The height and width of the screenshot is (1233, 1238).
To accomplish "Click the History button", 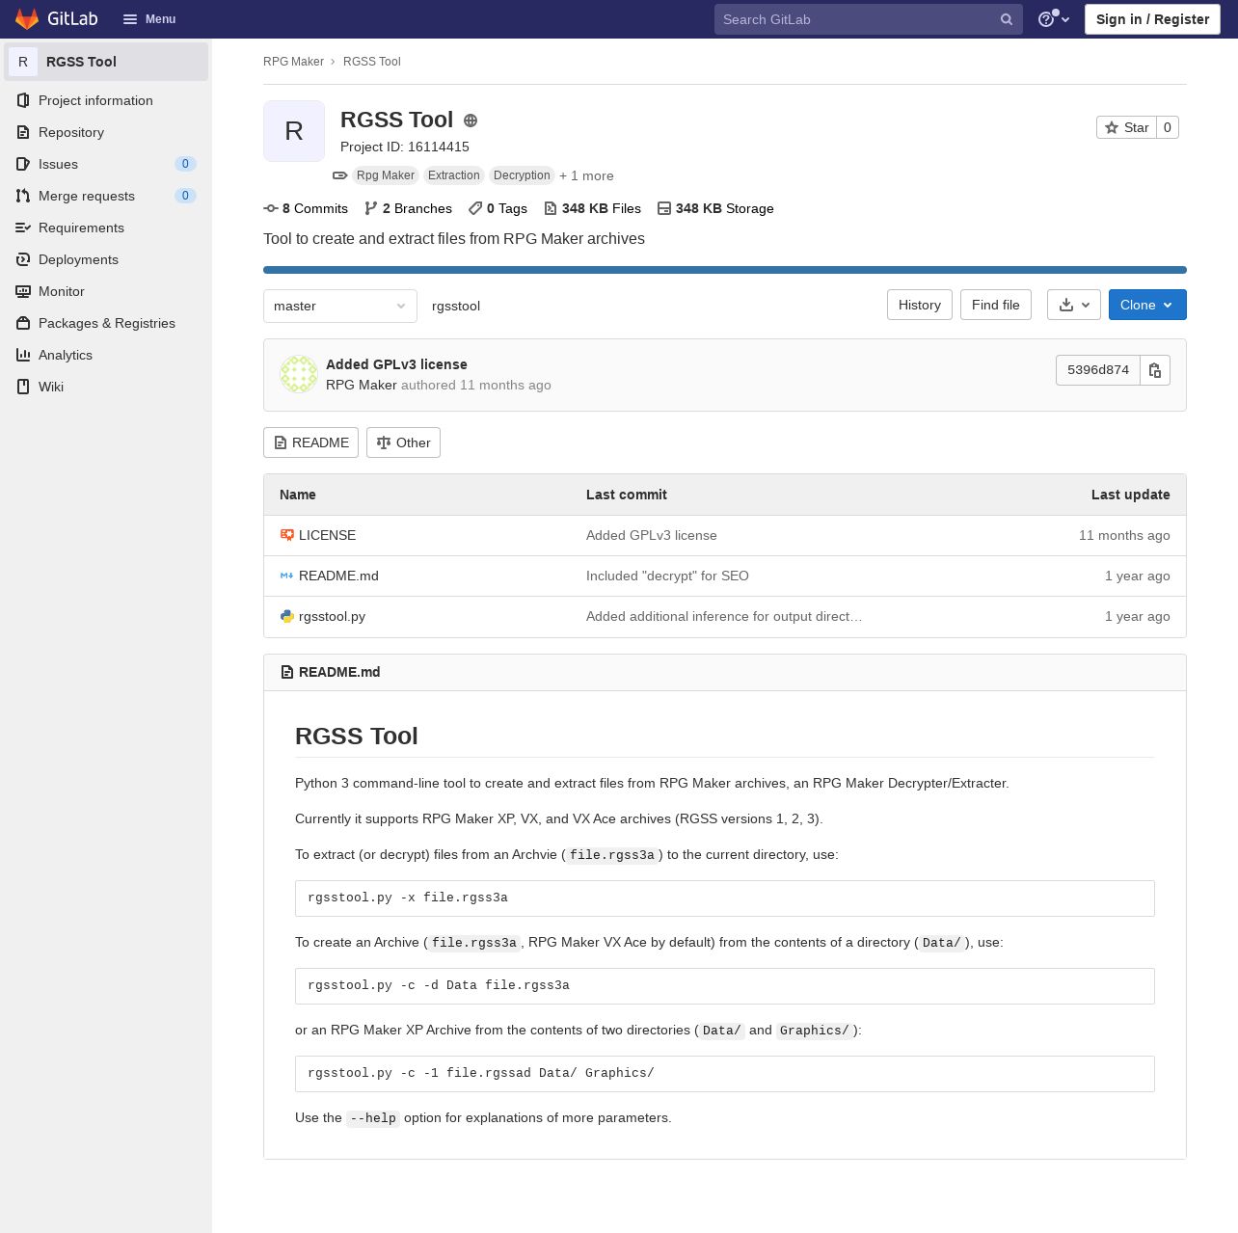I will (x=920, y=305).
